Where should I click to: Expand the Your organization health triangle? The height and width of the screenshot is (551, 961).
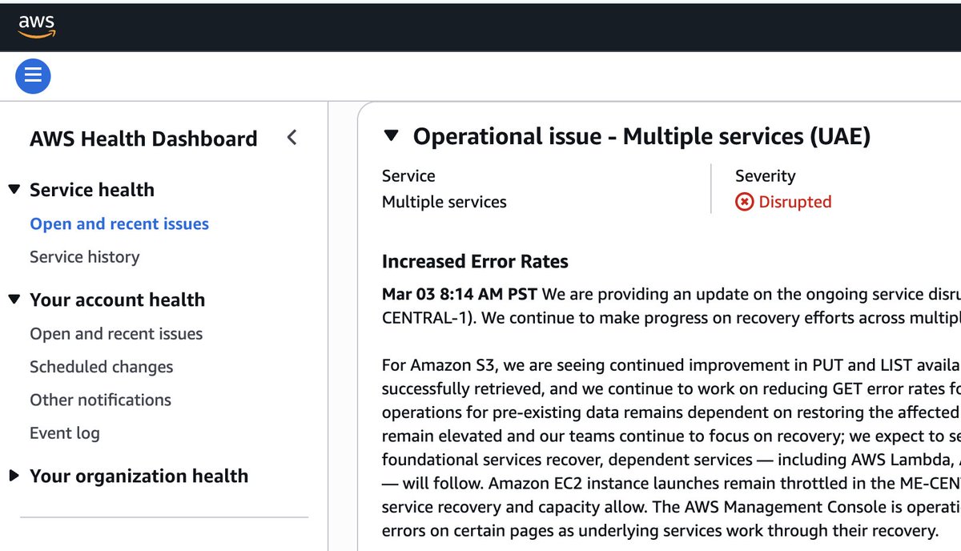tap(14, 476)
